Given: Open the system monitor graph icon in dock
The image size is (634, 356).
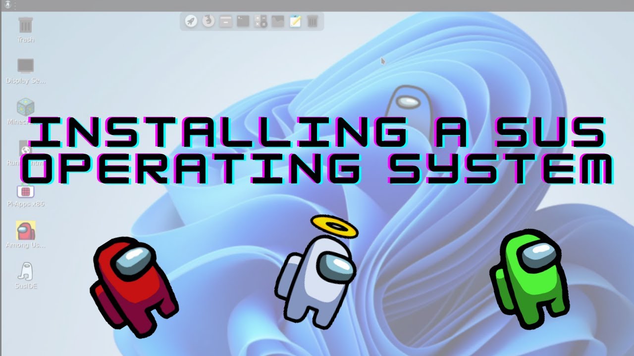Looking at the screenshot, I should [x=278, y=21].
